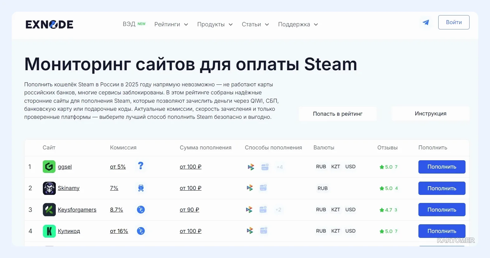The height and width of the screenshot is (258, 490).
Task: Click Пополнить button for Skinamy
Action: pyautogui.click(x=442, y=188)
